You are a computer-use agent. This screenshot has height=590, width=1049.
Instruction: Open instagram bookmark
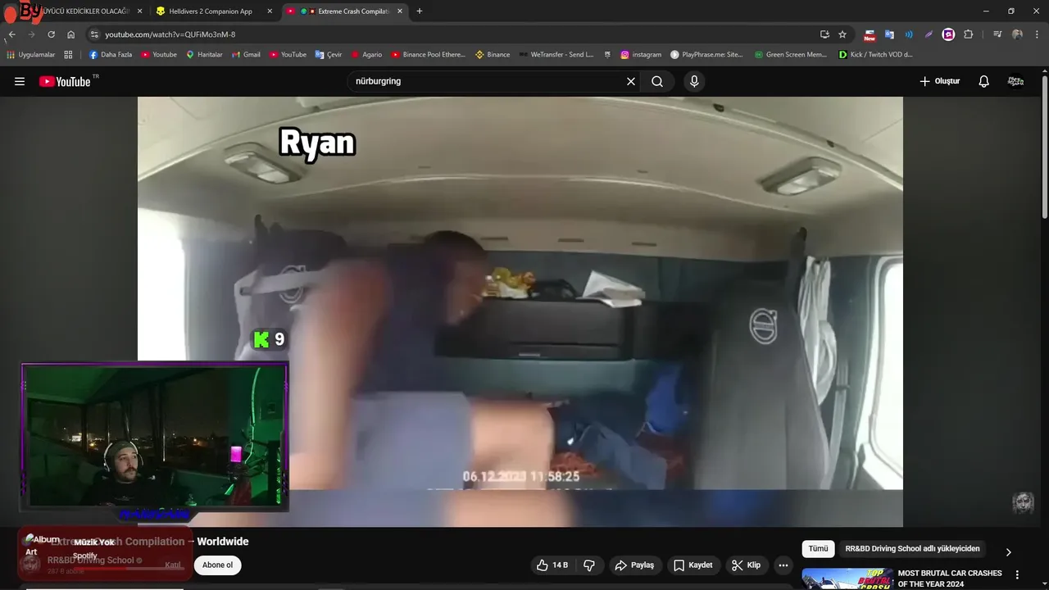pos(641,55)
